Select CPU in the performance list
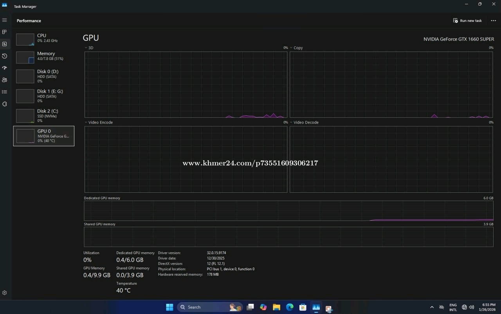This screenshot has width=501, height=314. click(x=43, y=38)
